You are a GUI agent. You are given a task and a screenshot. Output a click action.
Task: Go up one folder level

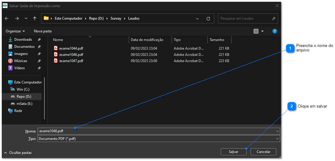point(35,18)
